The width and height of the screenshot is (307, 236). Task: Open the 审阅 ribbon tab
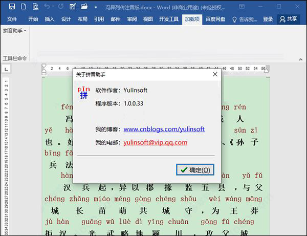132,19
